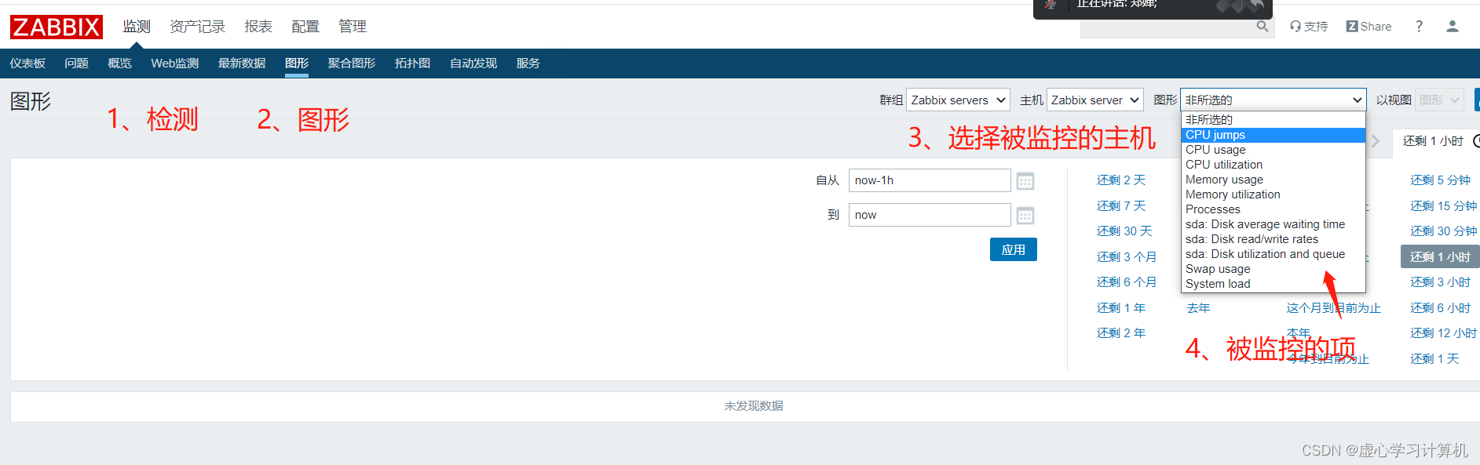1480x465 pixels.
Task: Select CPU utilization graph option
Action: pos(1273,165)
